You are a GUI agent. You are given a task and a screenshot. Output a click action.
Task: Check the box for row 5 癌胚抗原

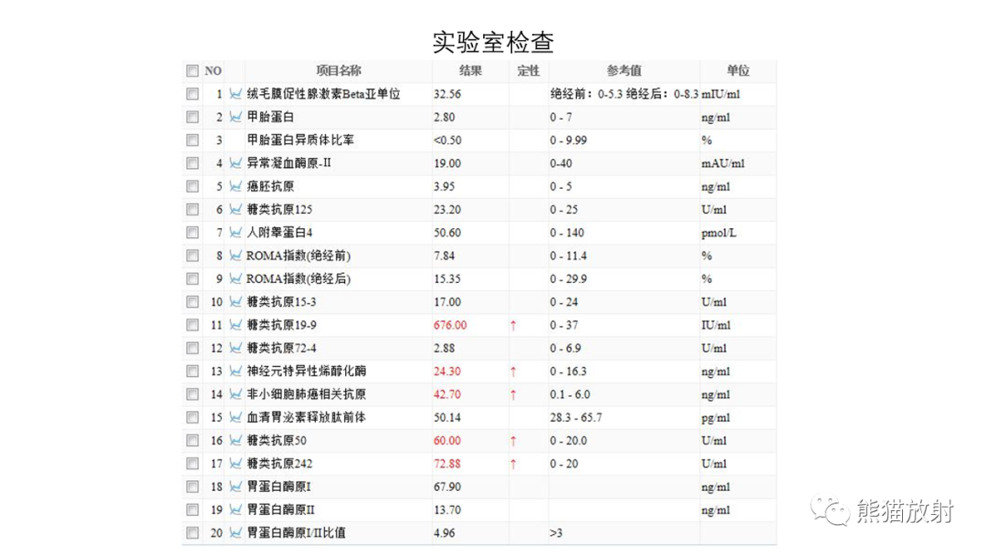coord(193,186)
